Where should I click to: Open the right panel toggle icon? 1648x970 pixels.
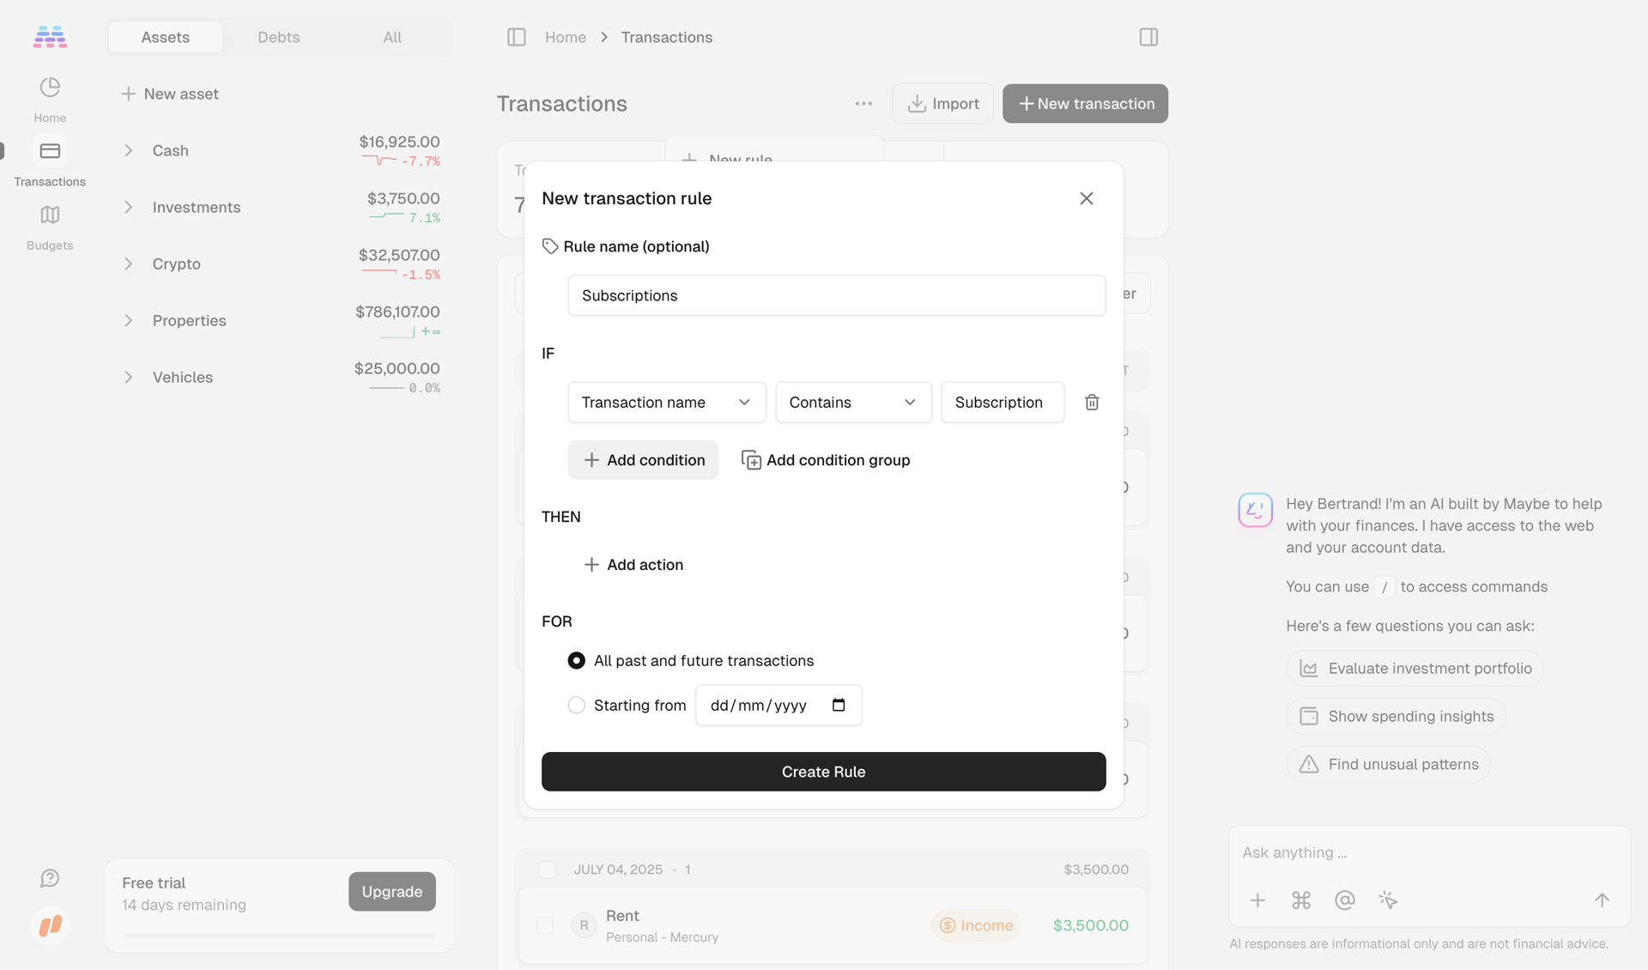point(1148,37)
